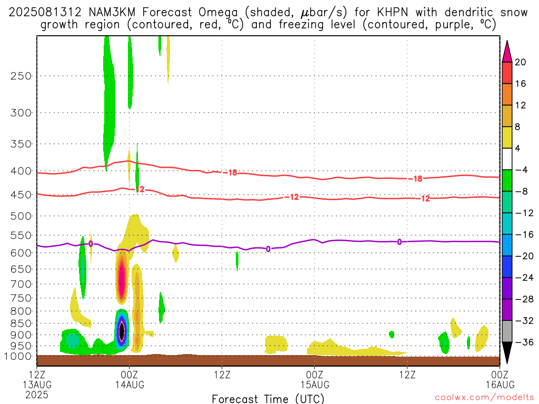Viewport: 539px width, 404px height.
Task: Select the 850 pressure level label
Action: click(21, 324)
